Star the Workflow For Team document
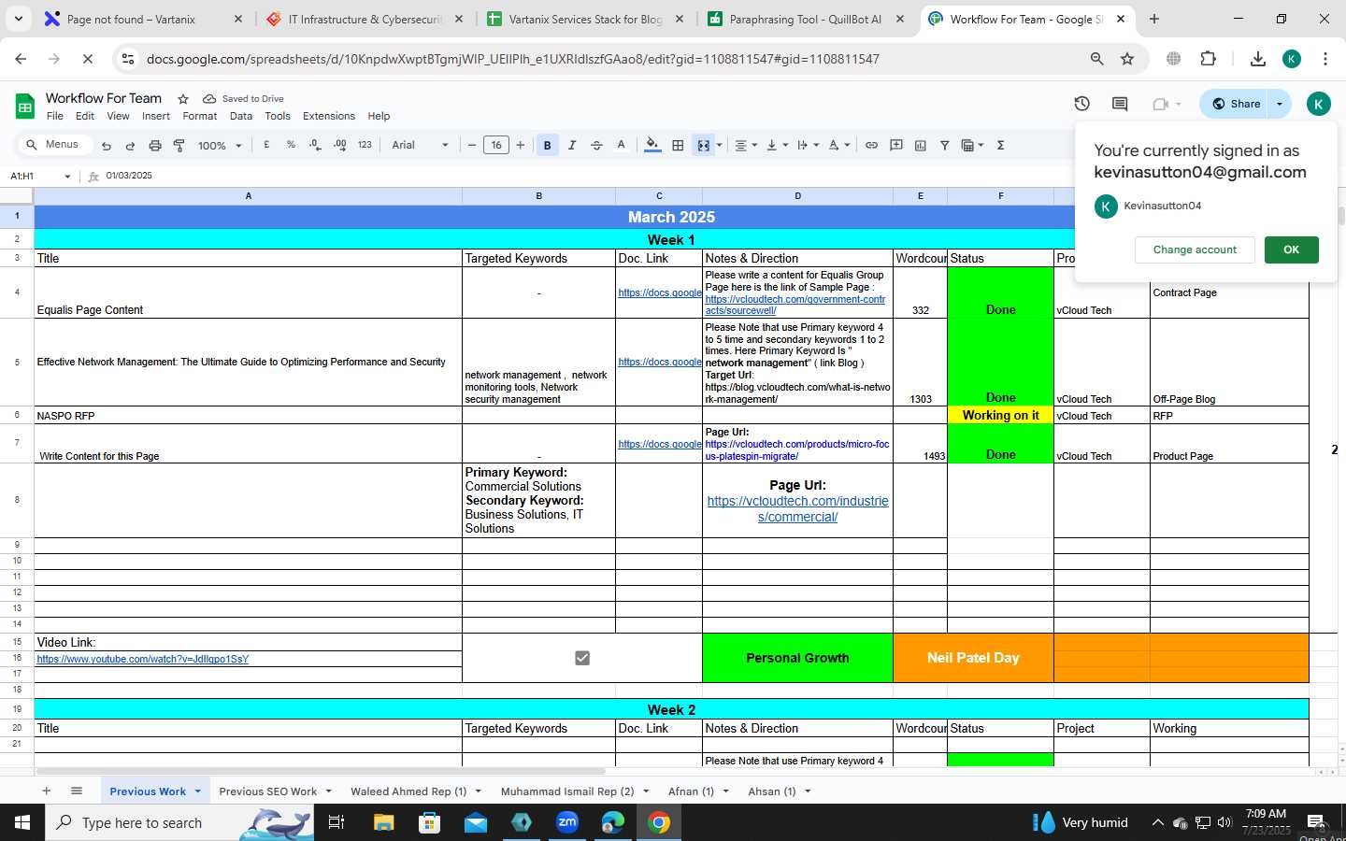The height and width of the screenshot is (841, 1346). click(x=183, y=98)
